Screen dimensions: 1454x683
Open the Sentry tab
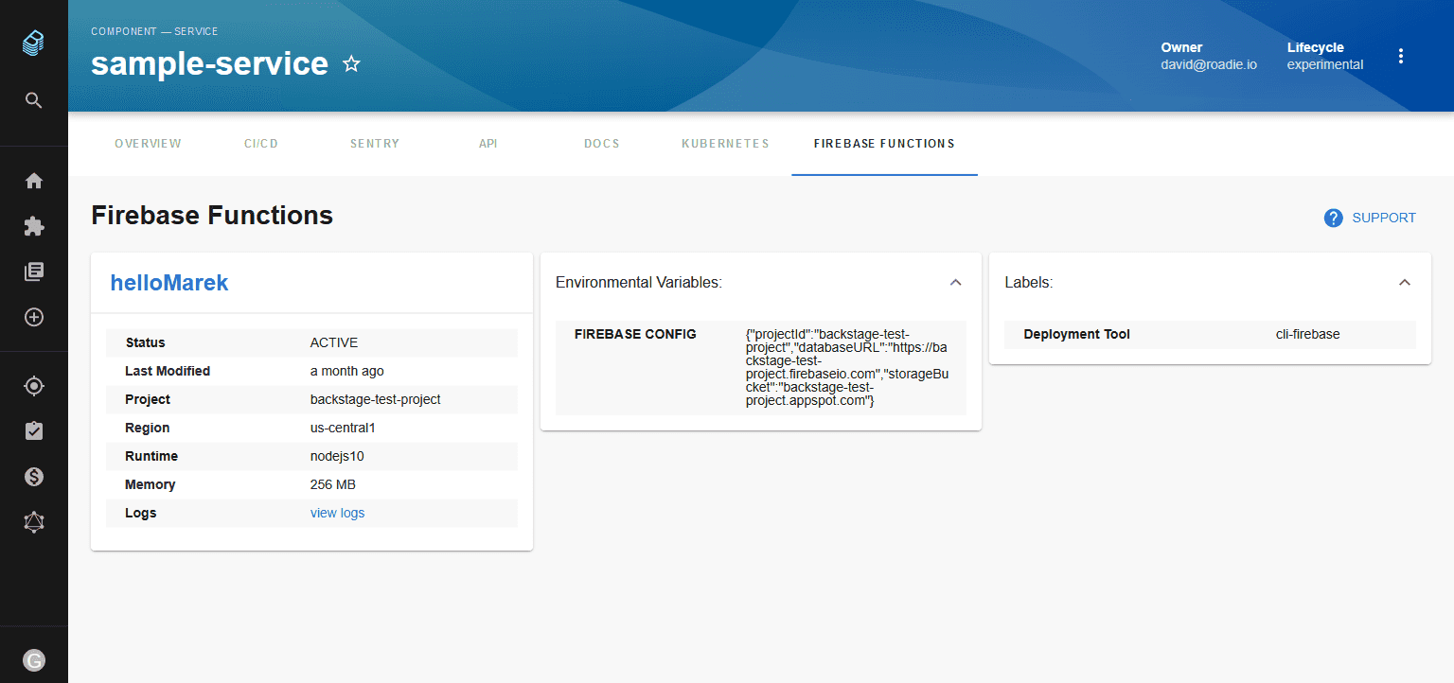pyautogui.click(x=375, y=144)
